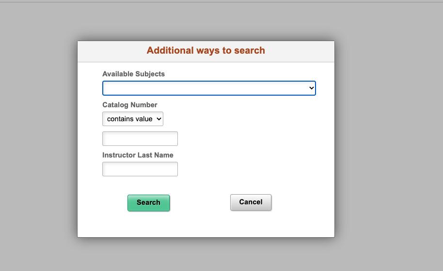
Task: Click the "Instructor Last Name" field label
Action: 138,155
